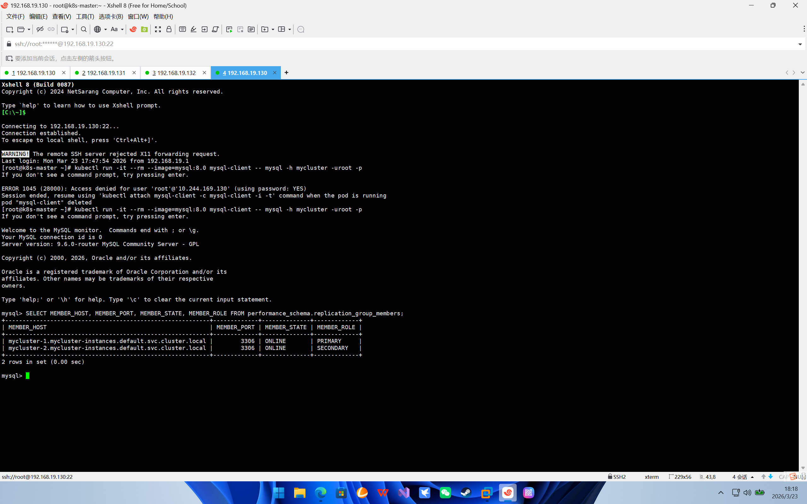Open the 选项卡(B) menu
807x504 pixels.
pyautogui.click(x=111, y=16)
